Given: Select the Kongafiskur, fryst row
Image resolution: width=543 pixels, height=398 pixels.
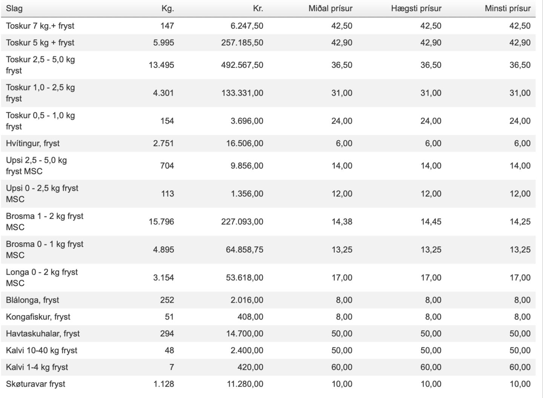Looking at the screenshot, I should [268, 317].
